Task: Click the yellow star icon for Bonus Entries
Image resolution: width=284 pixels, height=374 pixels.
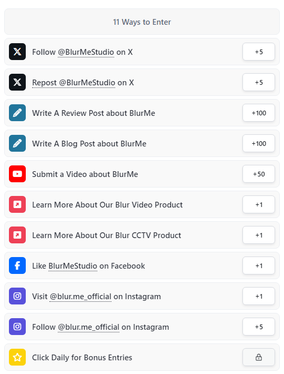Action: [x=17, y=357]
